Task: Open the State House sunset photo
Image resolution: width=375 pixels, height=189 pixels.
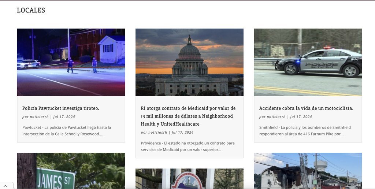Action: click(x=189, y=62)
